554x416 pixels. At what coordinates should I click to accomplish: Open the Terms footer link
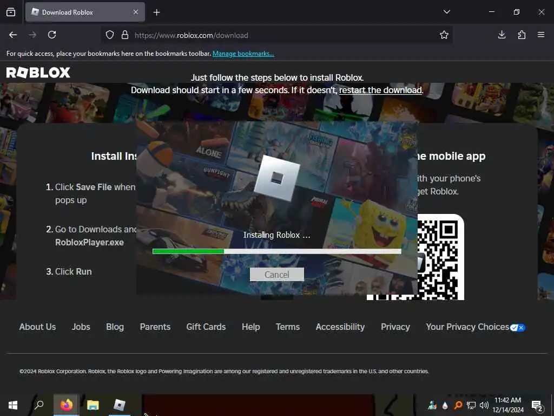[288, 327]
